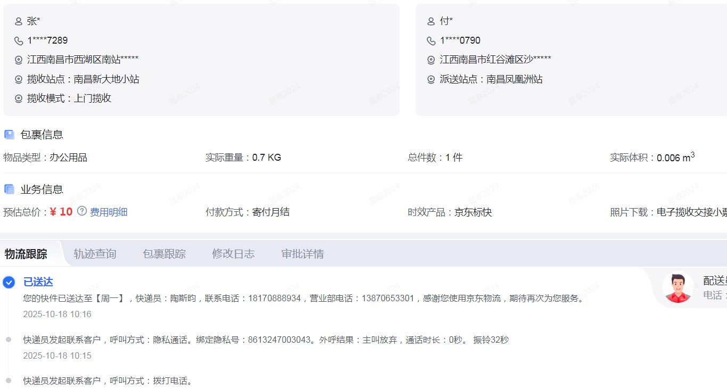Viewport: 727px width, 389px height.
Task: Click the icon beside 揽收站点 南昌新大地小站
Action: 19,79
